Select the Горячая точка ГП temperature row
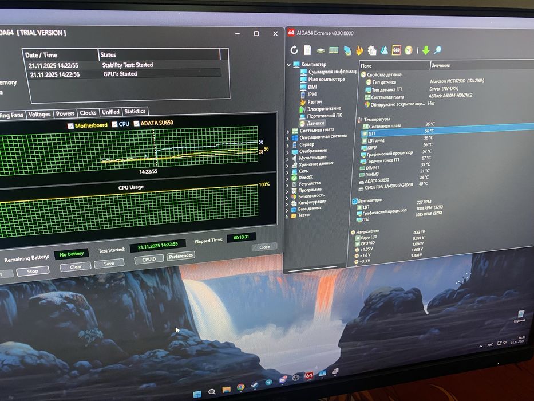The image size is (534, 401). [x=395, y=159]
